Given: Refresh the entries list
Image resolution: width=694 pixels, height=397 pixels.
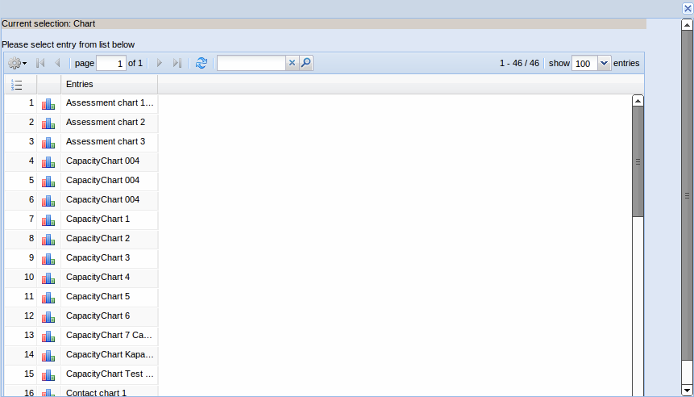Looking at the screenshot, I should tap(202, 63).
